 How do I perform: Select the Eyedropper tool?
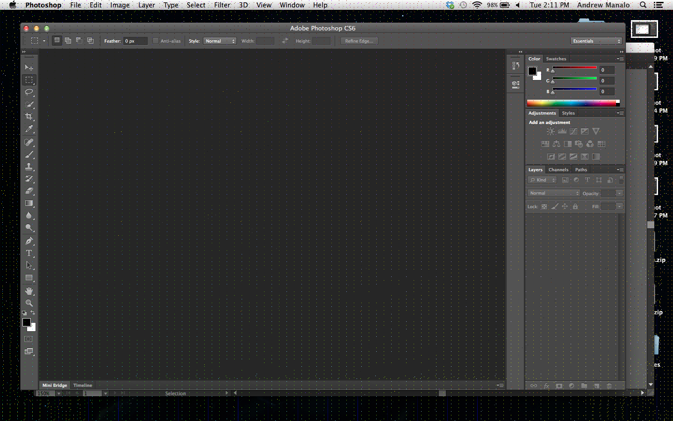click(29, 129)
